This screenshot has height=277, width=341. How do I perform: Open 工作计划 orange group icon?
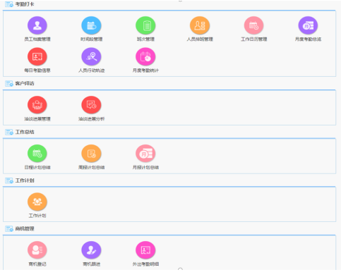(37, 202)
